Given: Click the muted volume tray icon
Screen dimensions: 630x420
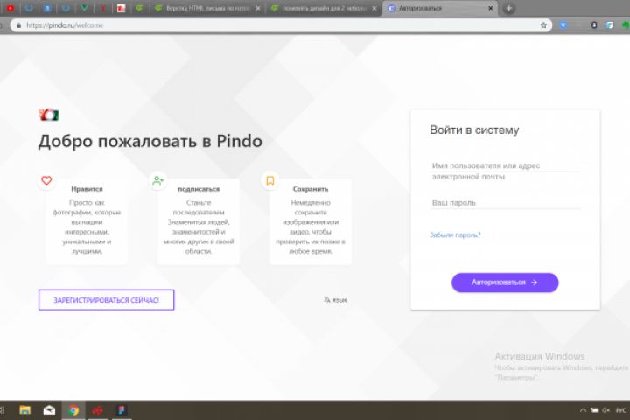Looking at the screenshot, I should (x=606, y=410).
